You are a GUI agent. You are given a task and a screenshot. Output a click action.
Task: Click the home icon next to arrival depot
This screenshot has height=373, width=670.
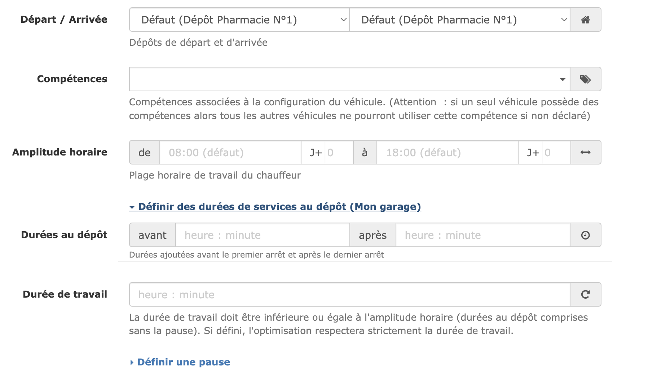click(585, 20)
